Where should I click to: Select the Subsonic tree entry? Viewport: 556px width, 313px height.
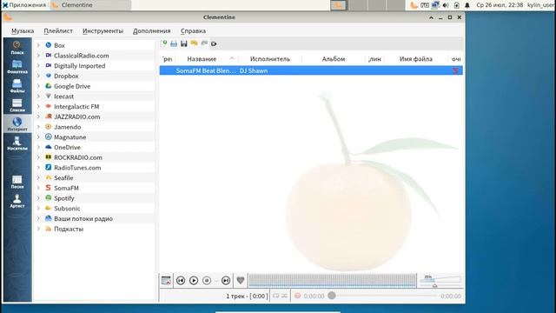tap(67, 209)
